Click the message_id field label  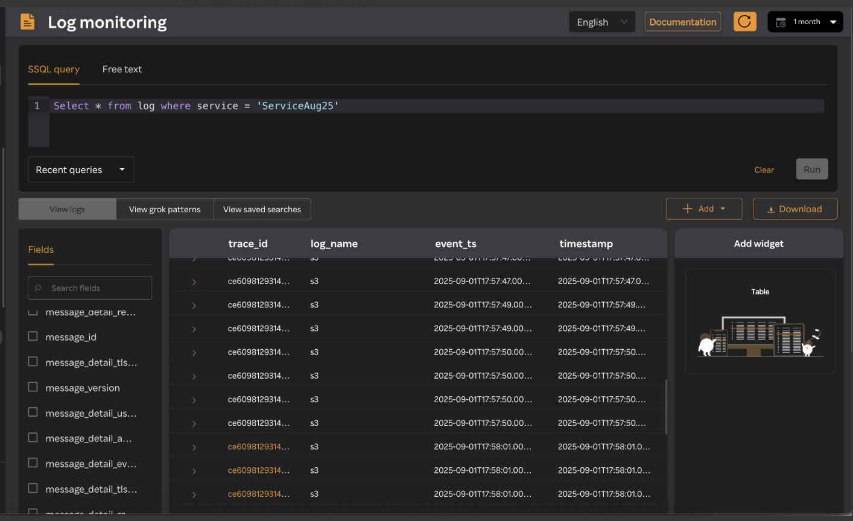[71, 337]
